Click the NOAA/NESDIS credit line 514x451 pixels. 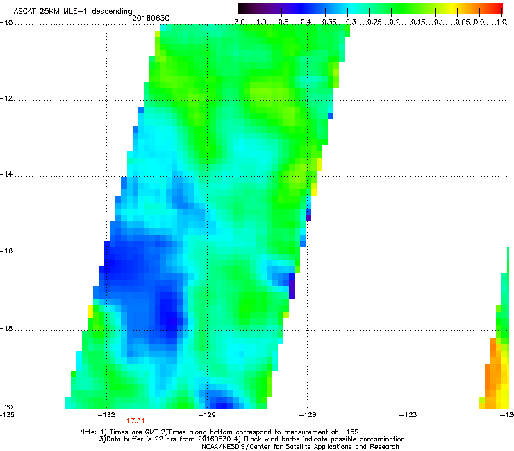(x=300, y=447)
